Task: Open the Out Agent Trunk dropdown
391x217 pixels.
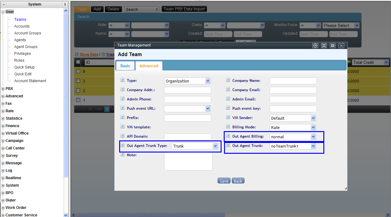Action: (x=293, y=146)
